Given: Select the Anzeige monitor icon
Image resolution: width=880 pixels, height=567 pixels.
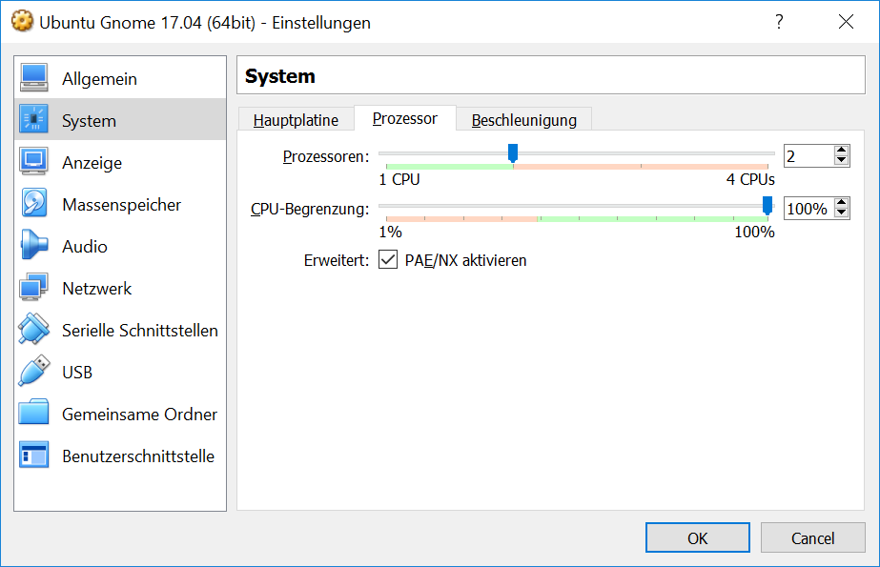Looking at the screenshot, I should pos(33,161).
